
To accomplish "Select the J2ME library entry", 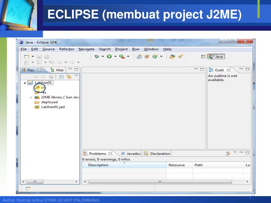I will pyautogui.click(x=57, y=97).
